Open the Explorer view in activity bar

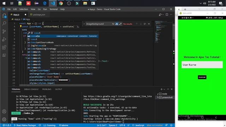(4, 16)
